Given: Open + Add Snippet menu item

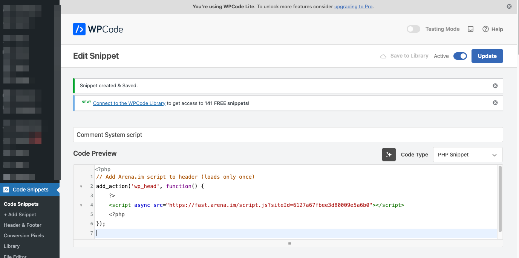Looking at the screenshot, I should [20, 214].
